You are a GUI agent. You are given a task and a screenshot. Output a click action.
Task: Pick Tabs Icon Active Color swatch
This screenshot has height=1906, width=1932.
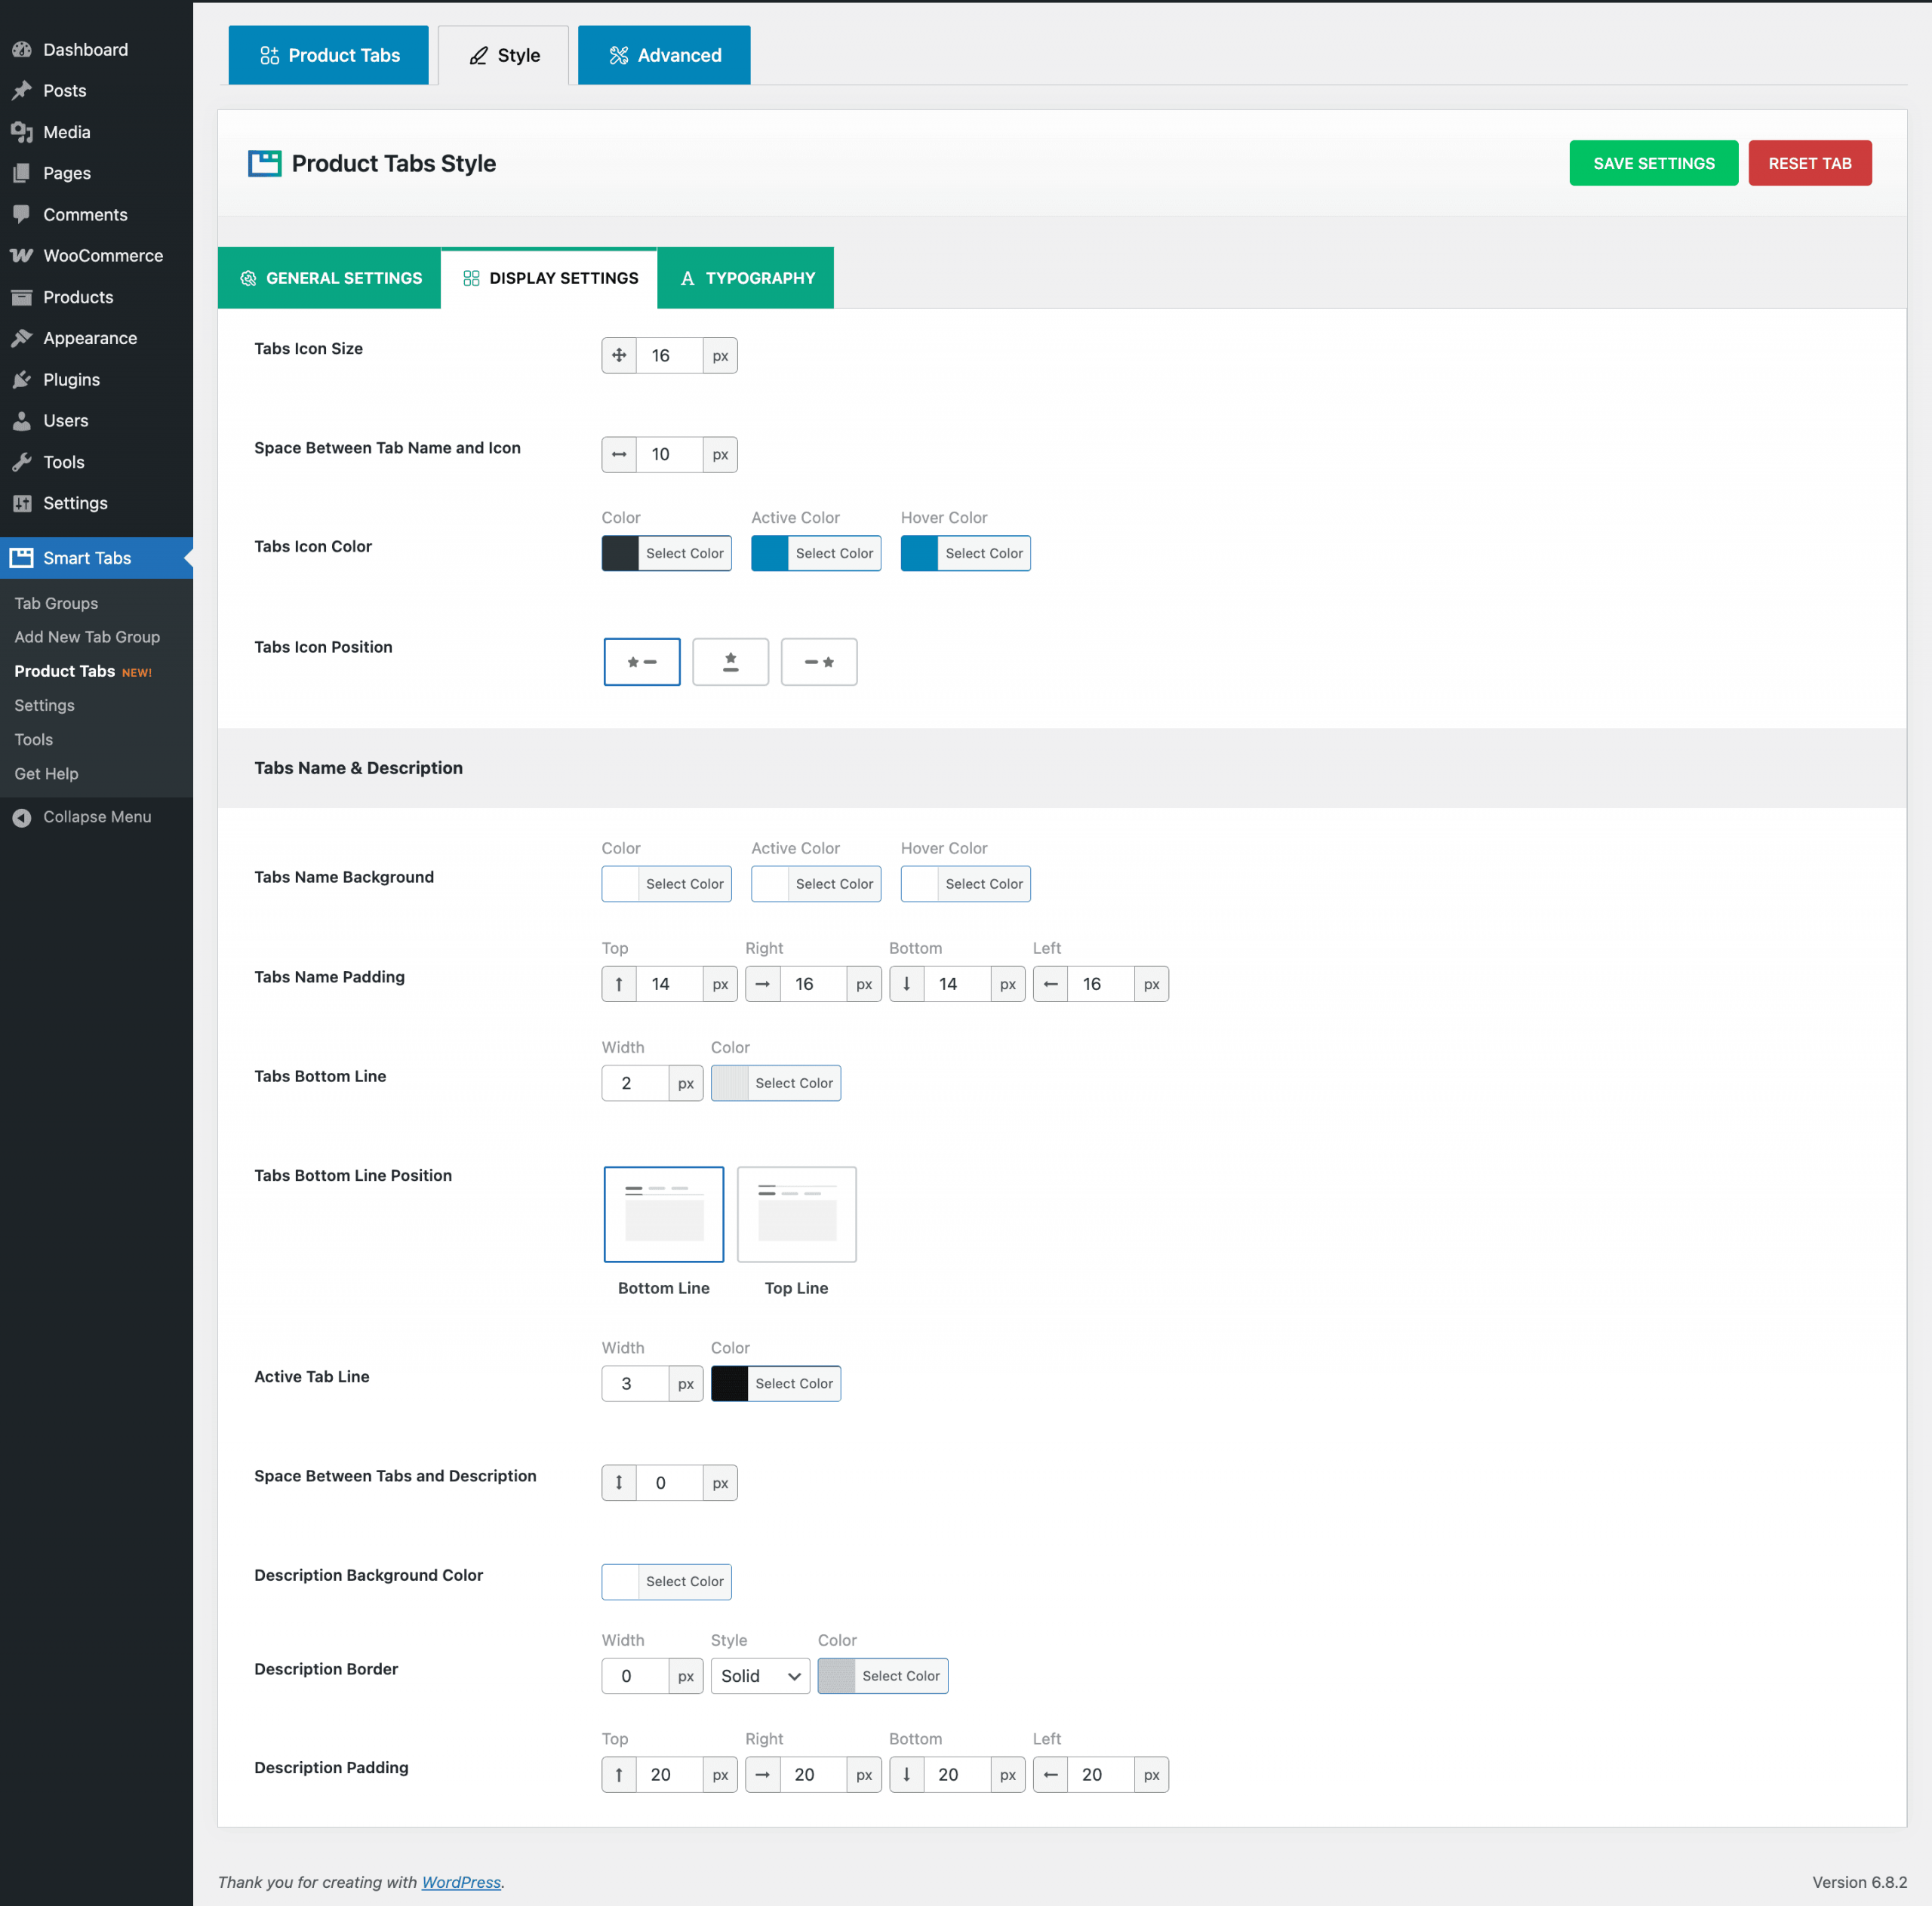click(770, 553)
